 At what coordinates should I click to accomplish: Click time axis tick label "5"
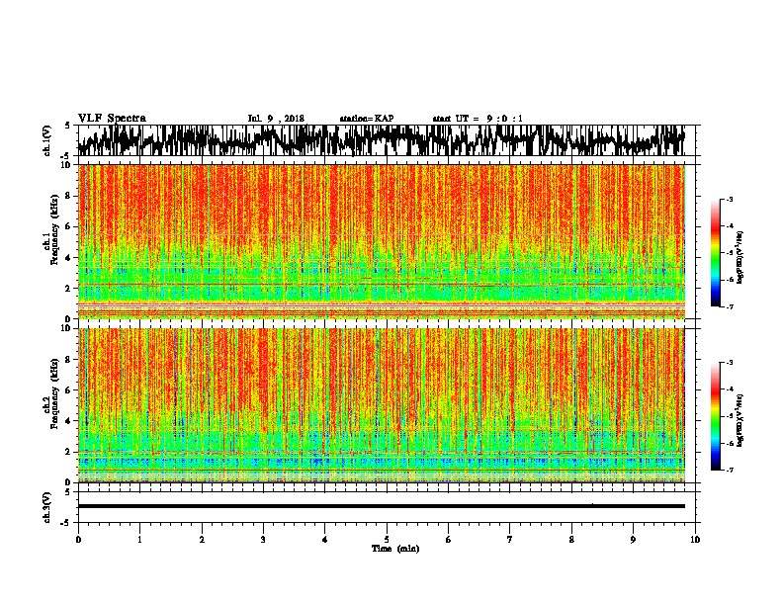tap(387, 540)
